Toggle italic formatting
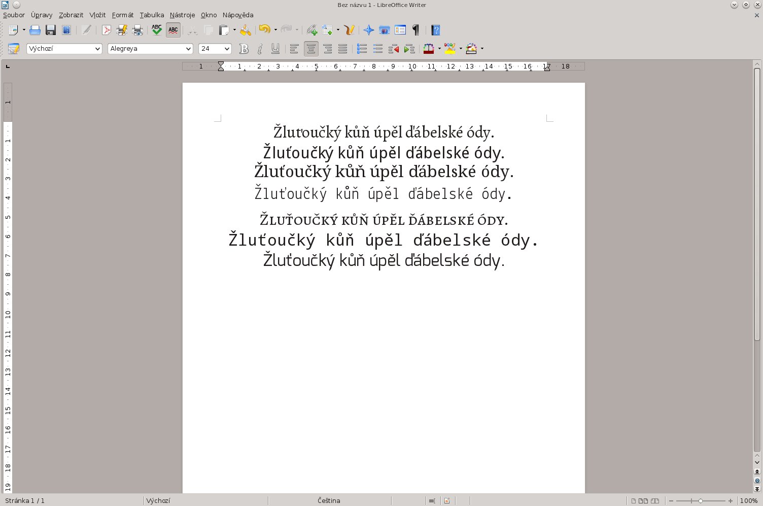 [260, 49]
